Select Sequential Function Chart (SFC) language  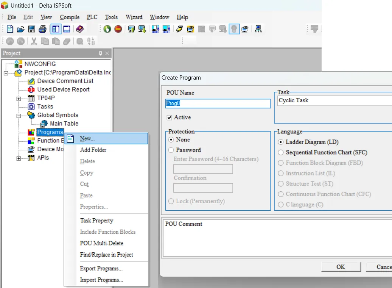[281, 152]
